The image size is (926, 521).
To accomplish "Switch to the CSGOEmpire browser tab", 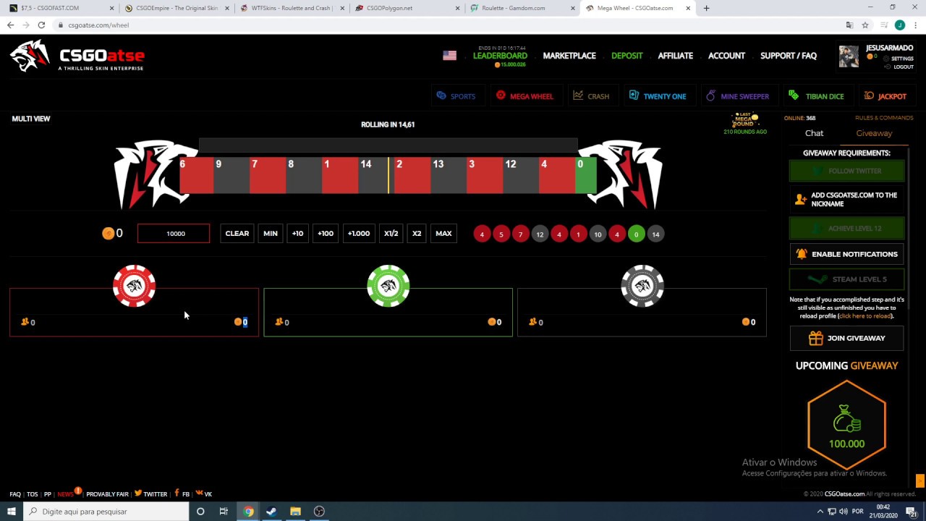I will point(176,8).
